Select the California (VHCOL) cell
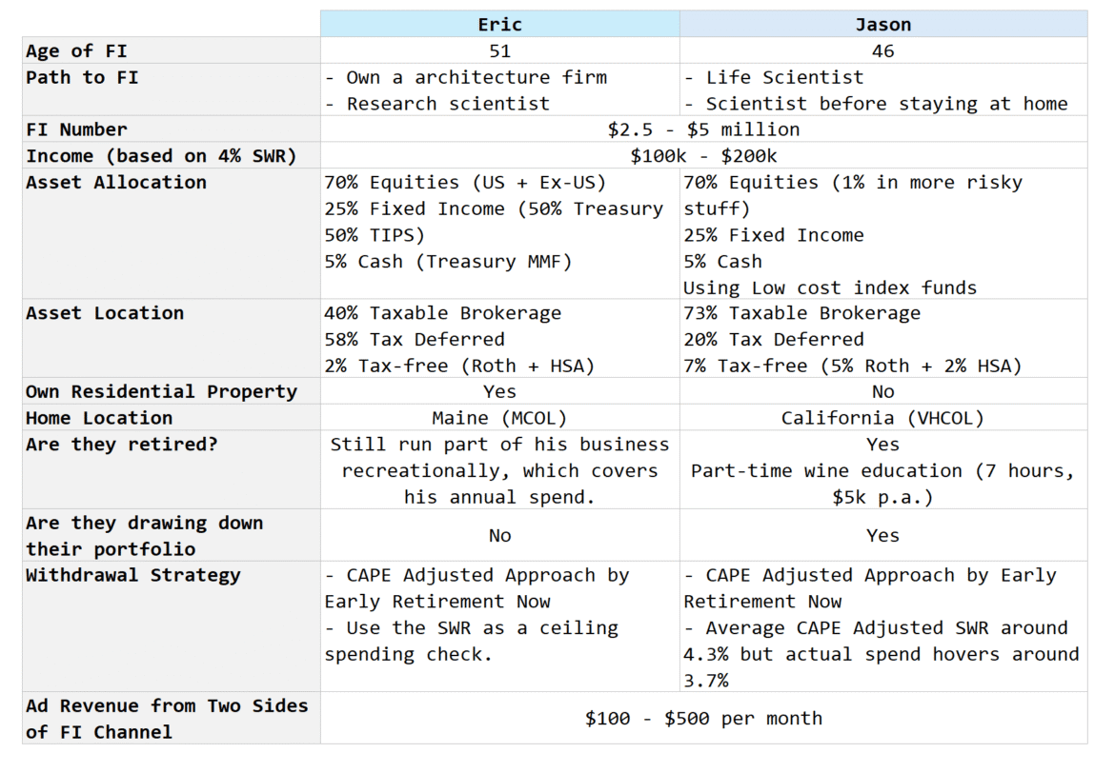This screenshot has width=1115, height=773. (x=882, y=418)
